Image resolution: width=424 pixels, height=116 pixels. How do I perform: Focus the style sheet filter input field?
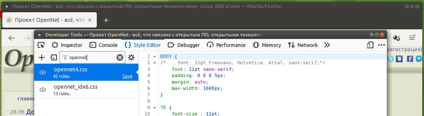tap(92, 58)
